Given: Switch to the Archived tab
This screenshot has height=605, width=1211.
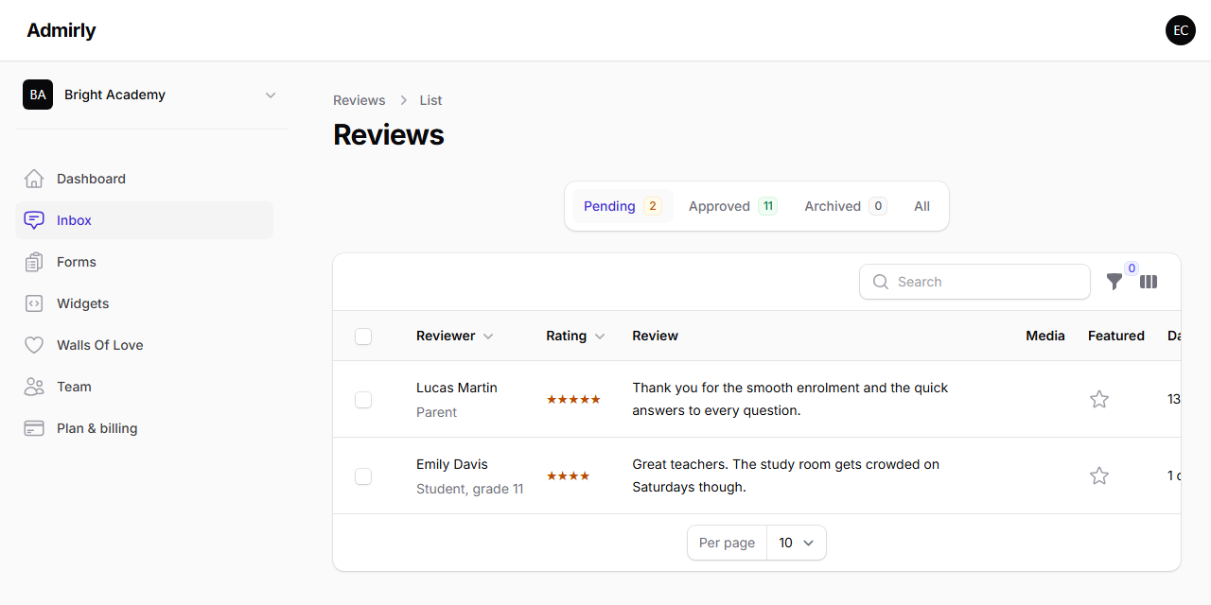Looking at the screenshot, I should [x=846, y=206].
